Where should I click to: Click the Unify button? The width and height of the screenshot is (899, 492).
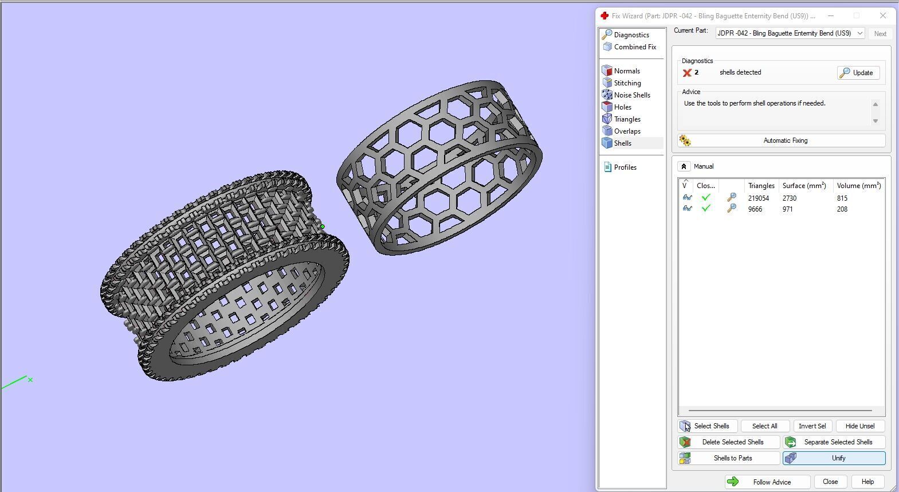834,458
